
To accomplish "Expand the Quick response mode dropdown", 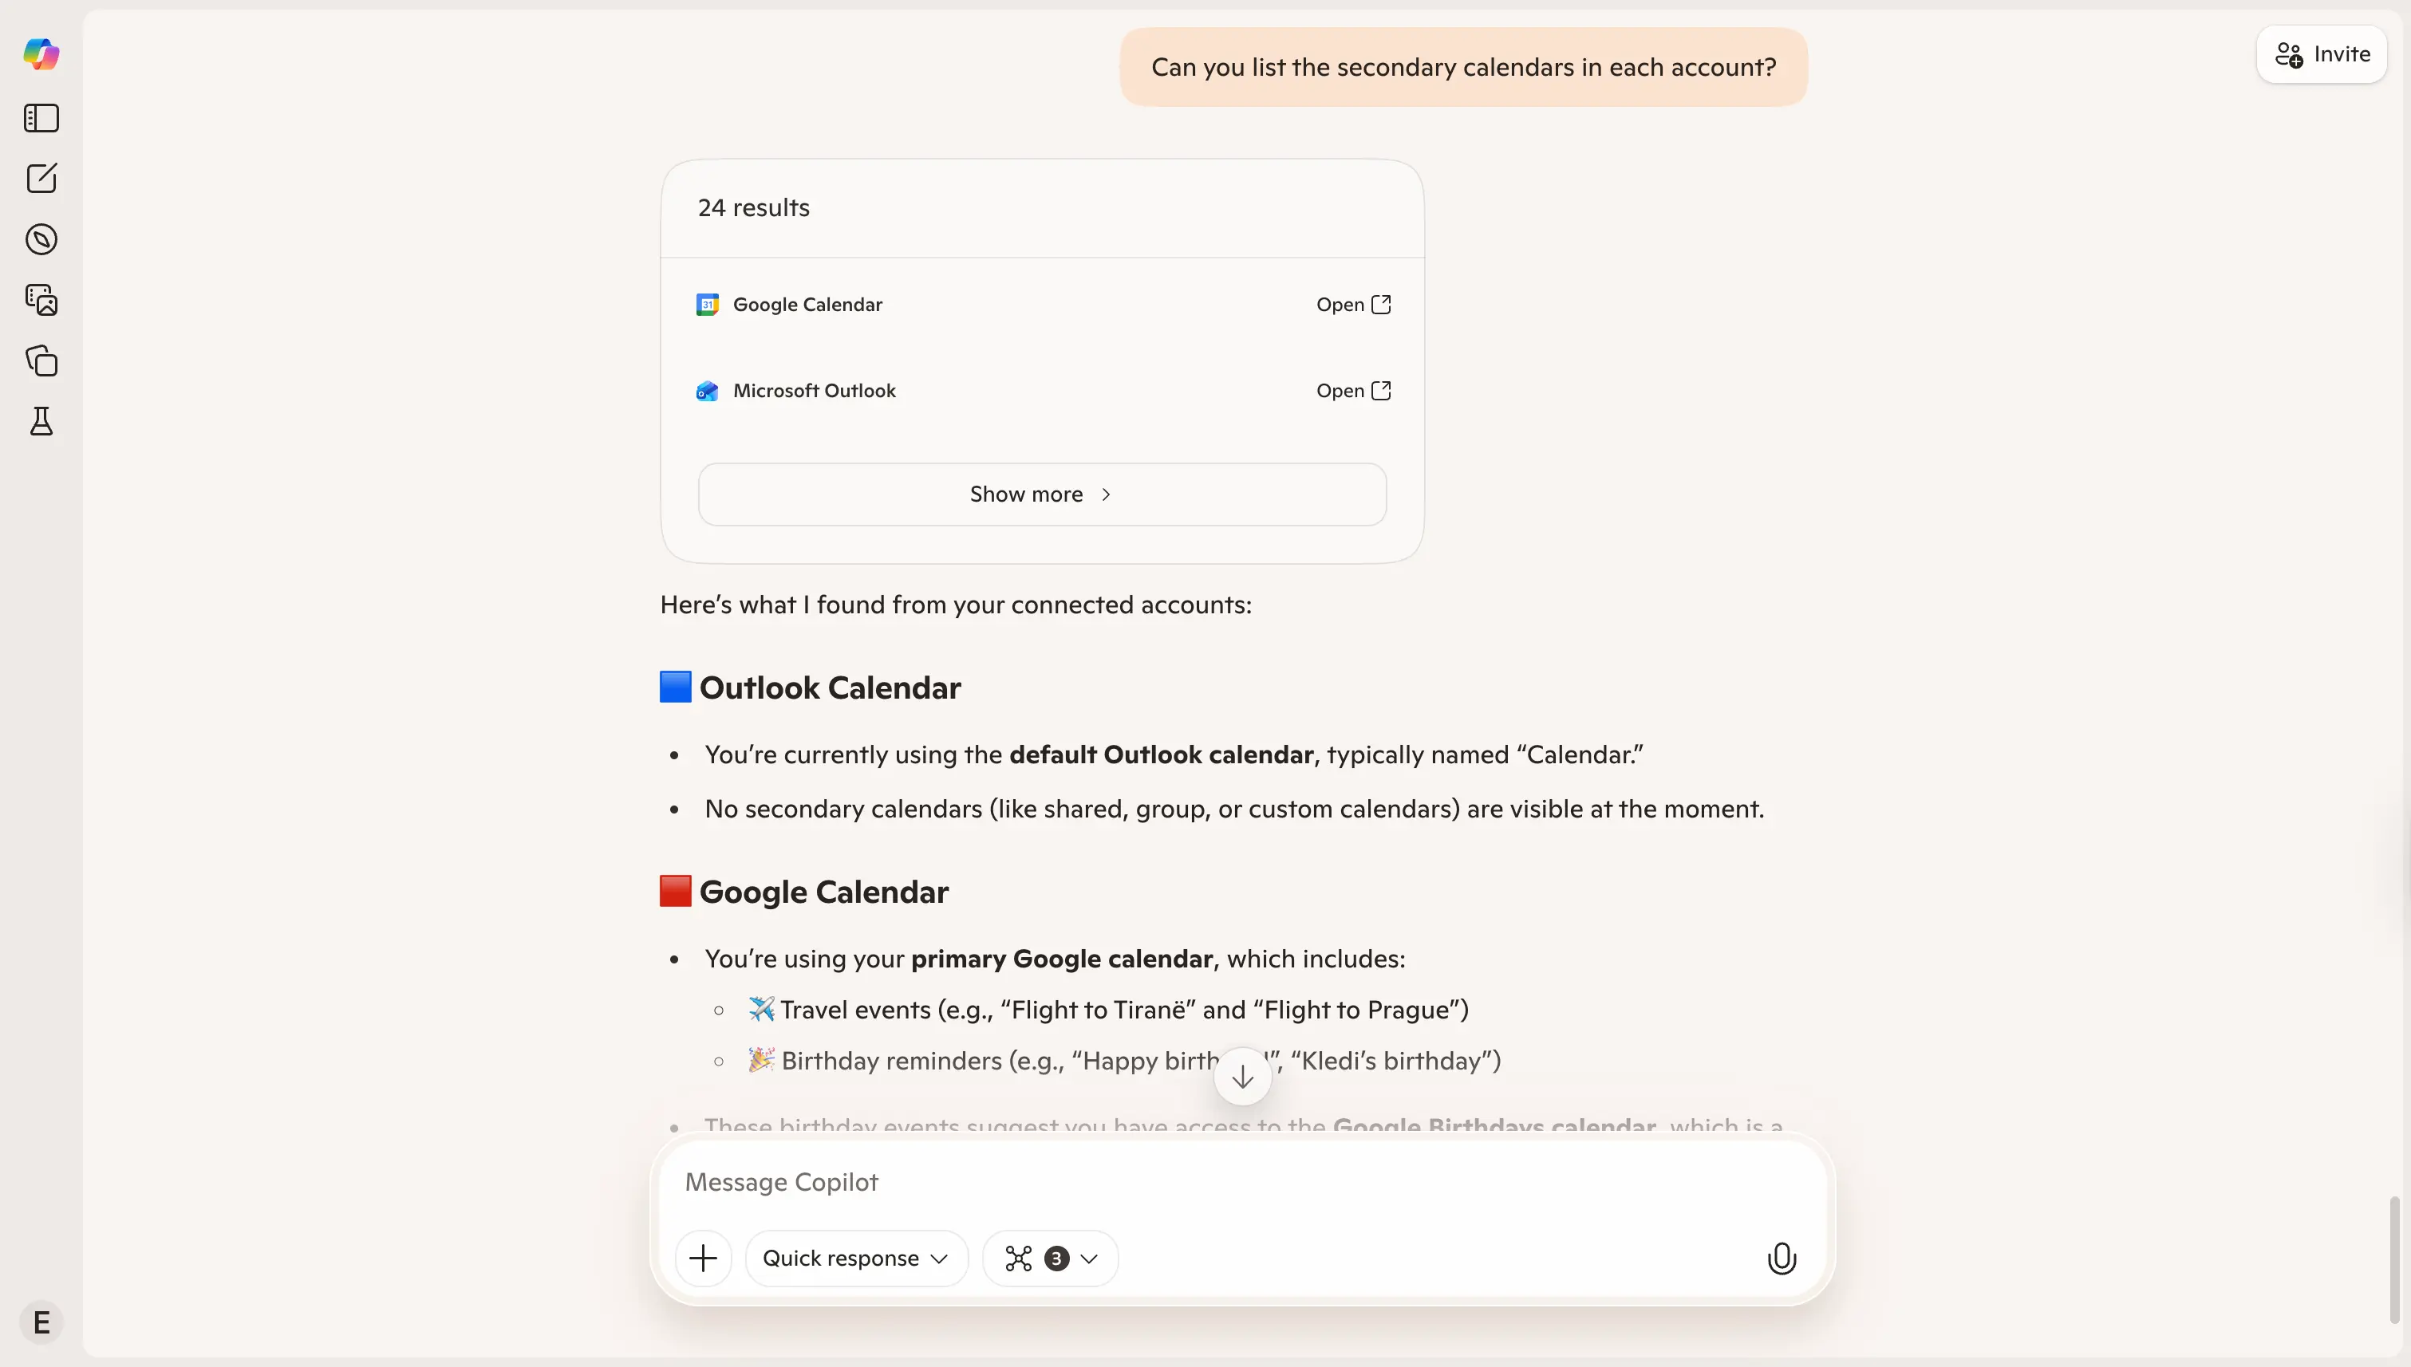I will (x=854, y=1257).
